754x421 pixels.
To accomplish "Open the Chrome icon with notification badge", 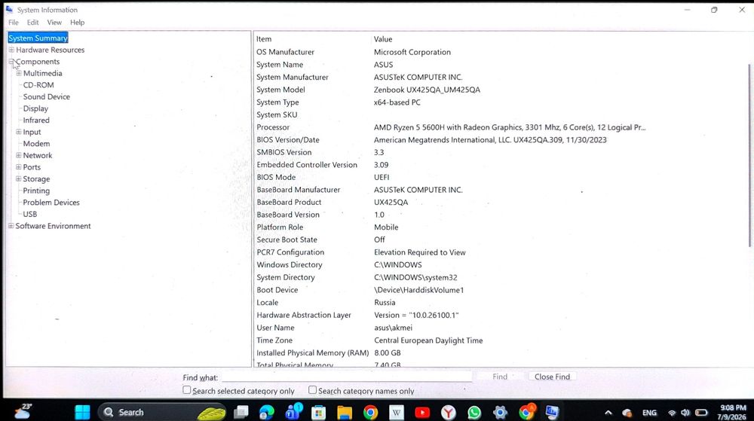I will point(527,411).
